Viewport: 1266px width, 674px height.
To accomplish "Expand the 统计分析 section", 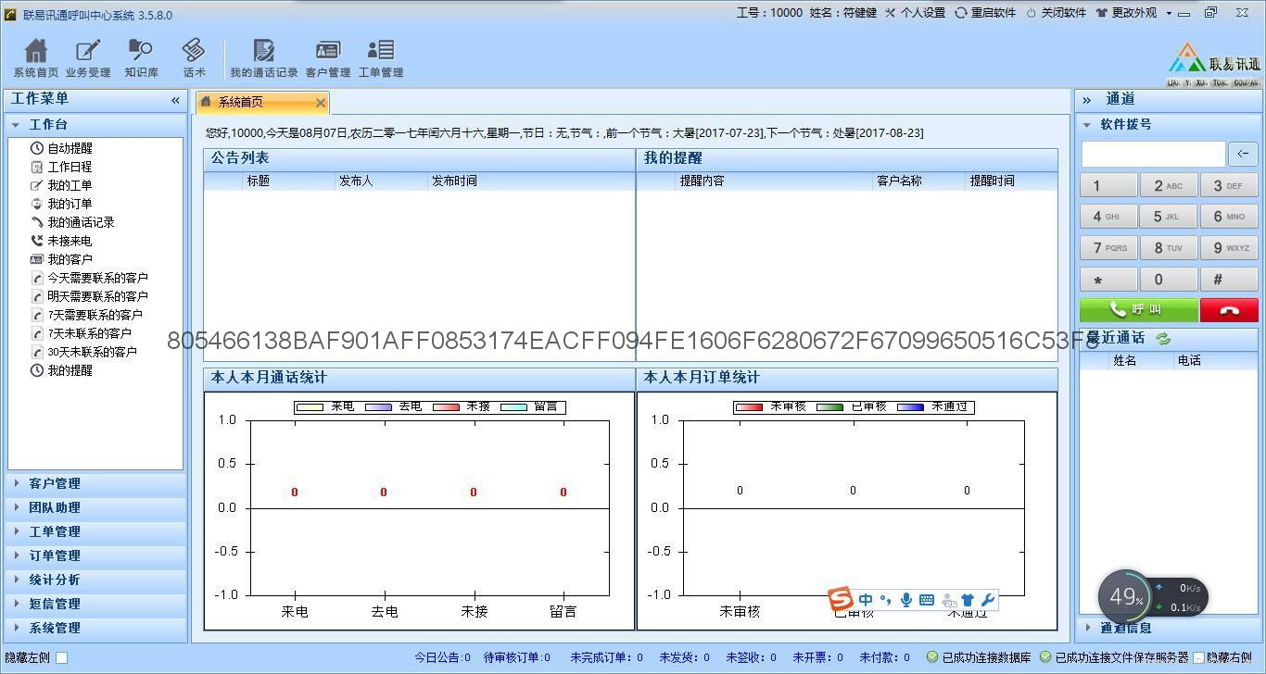I will point(95,580).
